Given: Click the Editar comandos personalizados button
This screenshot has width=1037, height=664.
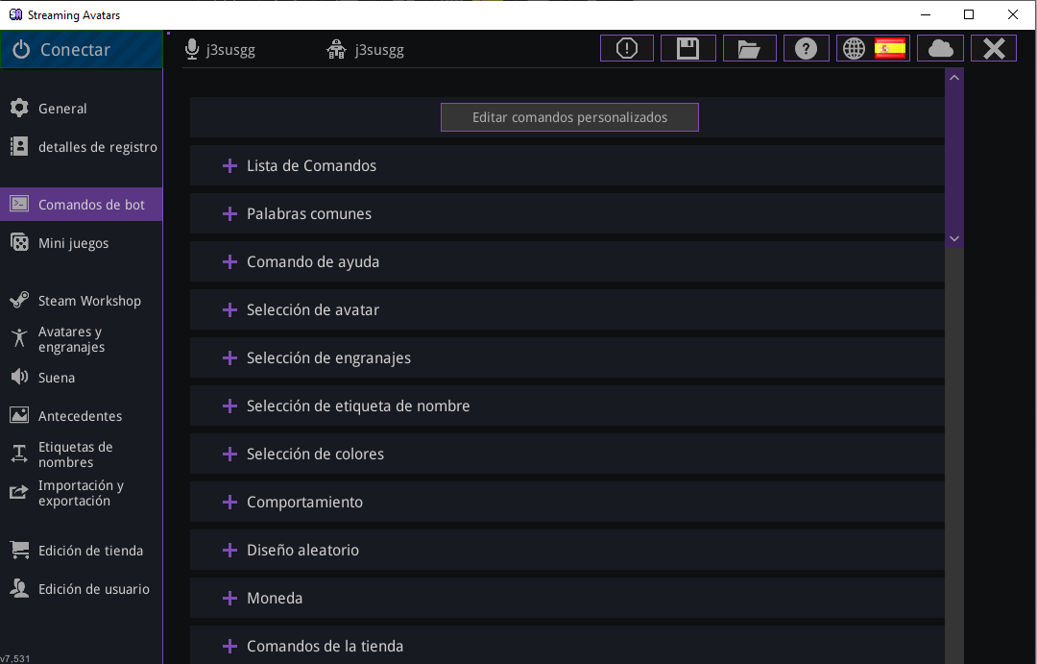Looking at the screenshot, I should 569,116.
